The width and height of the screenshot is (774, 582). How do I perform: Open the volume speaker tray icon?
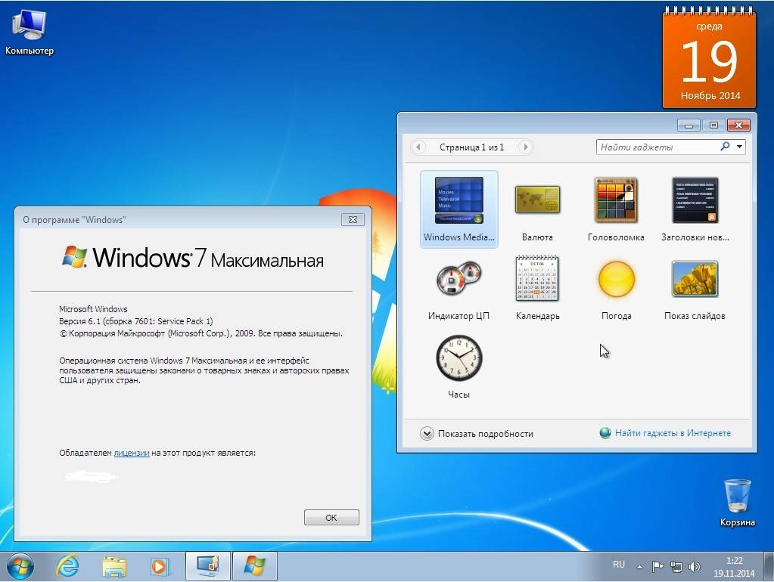pos(694,567)
